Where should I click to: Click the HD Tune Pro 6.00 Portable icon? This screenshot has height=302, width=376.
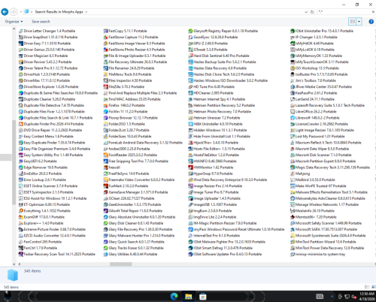pos(190,87)
